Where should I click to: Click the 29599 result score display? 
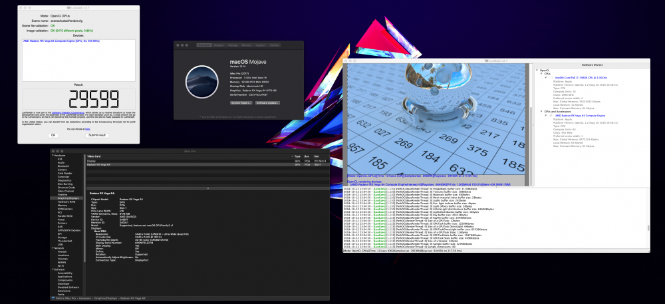click(94, 99)
